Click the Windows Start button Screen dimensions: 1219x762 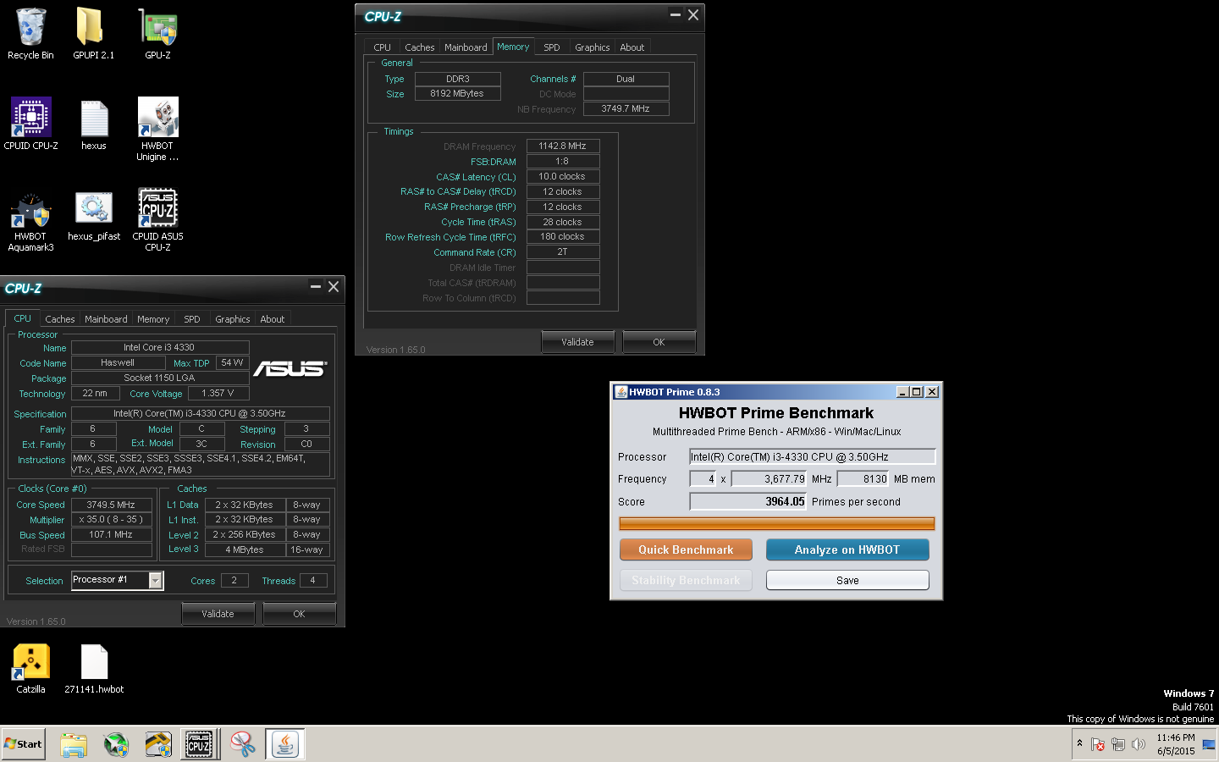click(x=23, y=744)
